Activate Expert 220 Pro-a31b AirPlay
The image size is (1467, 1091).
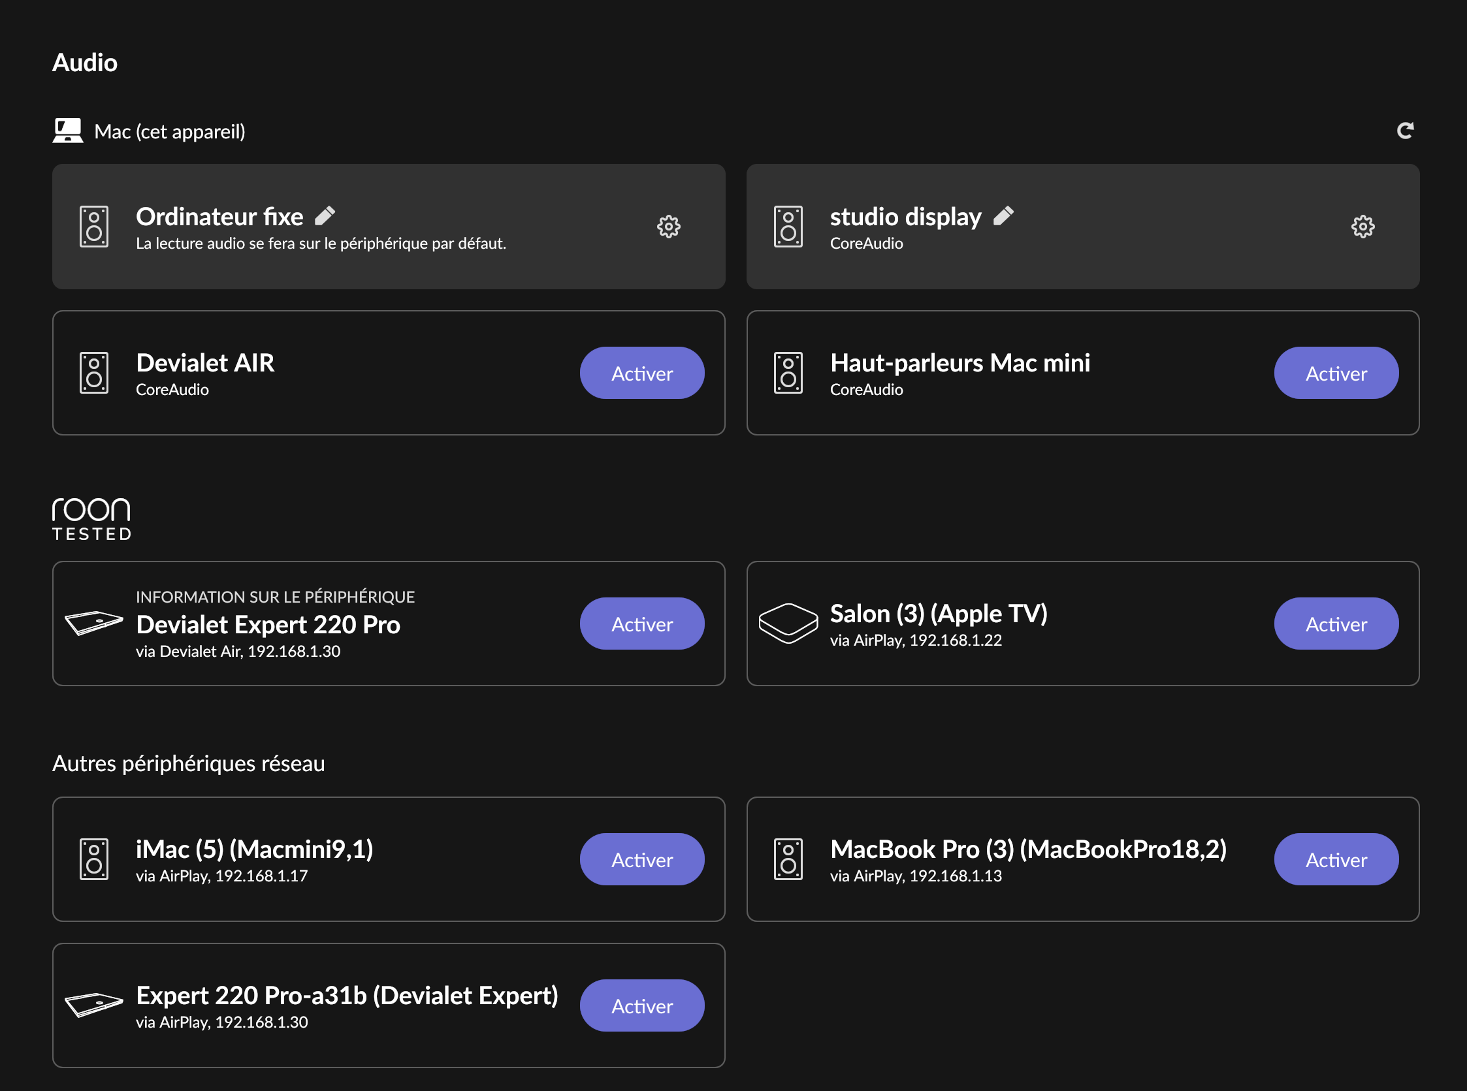[641, 1005]
